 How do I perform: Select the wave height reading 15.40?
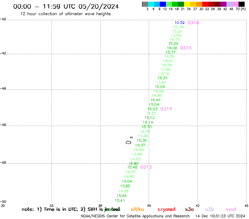tap(155, 100)
